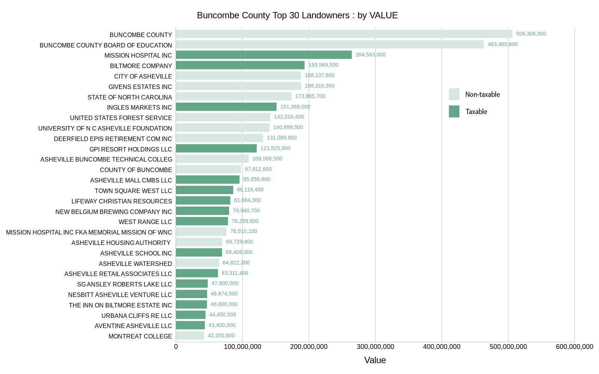The height and width of the screenshot is (374, 599).
Task: Click the value label 86,116,400
Action: (250, 190)
